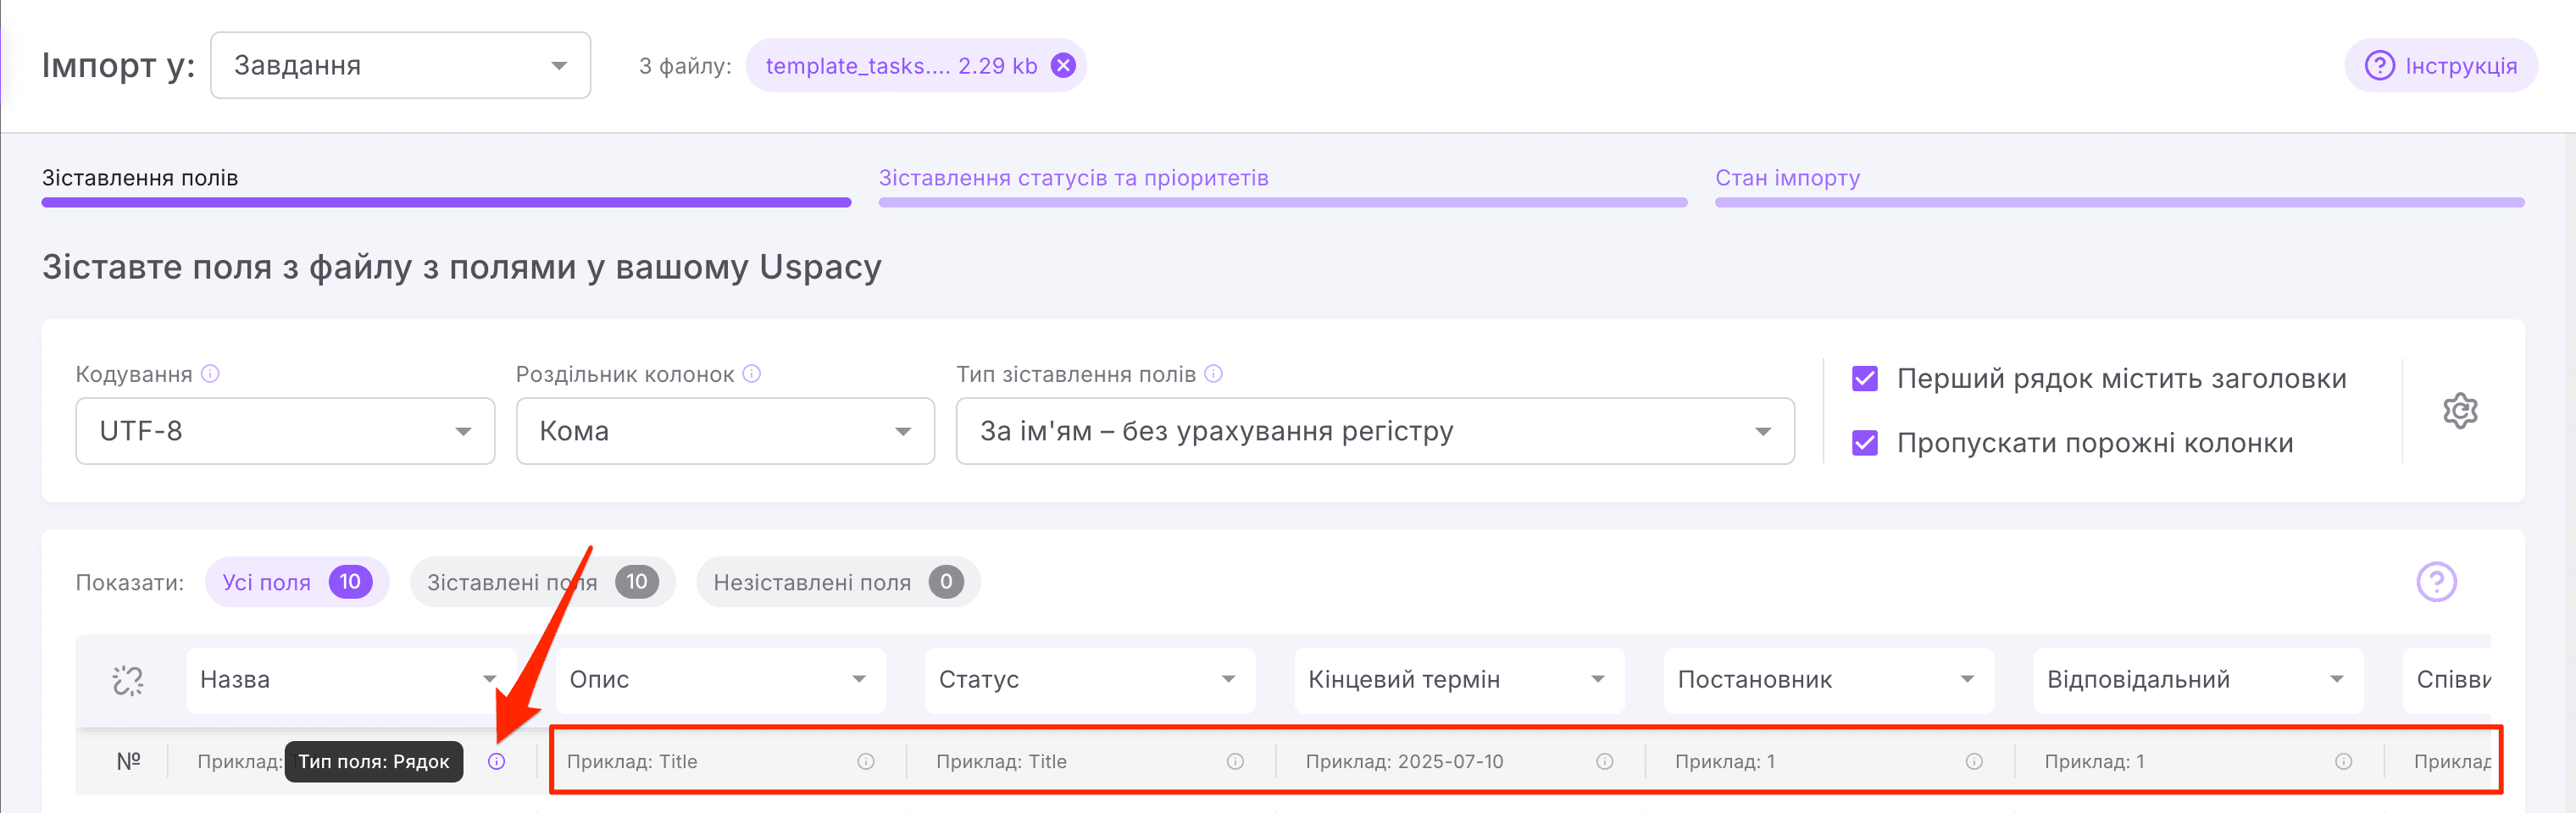Click info icon beside Тип зіставлення полів
Viewport: 2576px width, 813px height.
point(1213,374)
